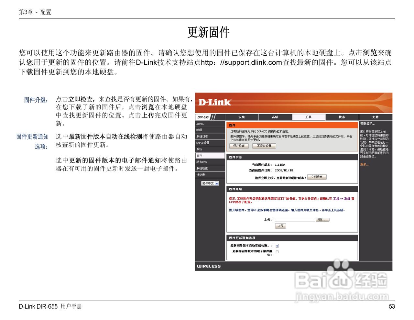Click the 帮助提示... heading
Image resolution: width=414 pixels, height=320 pixels.
tap(367, 124)
